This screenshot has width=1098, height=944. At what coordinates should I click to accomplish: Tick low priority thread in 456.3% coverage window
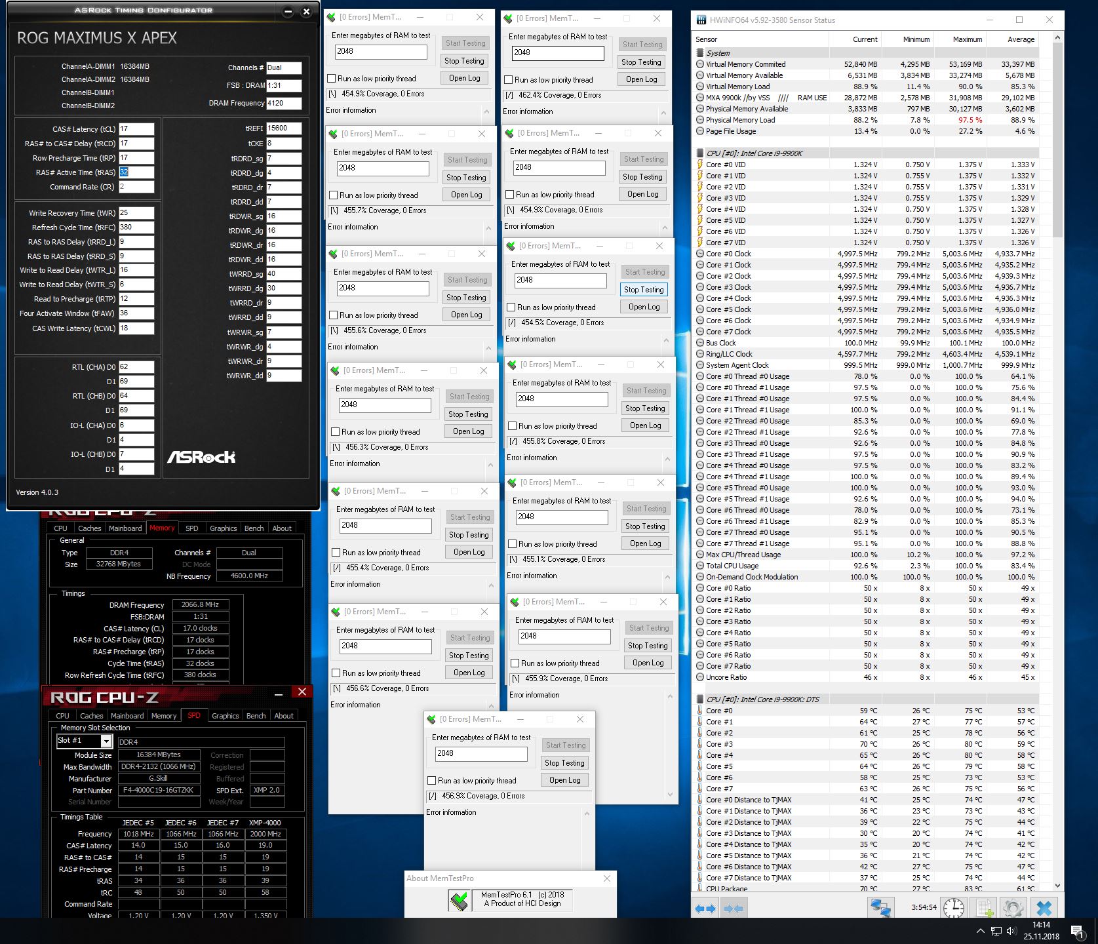336,432
